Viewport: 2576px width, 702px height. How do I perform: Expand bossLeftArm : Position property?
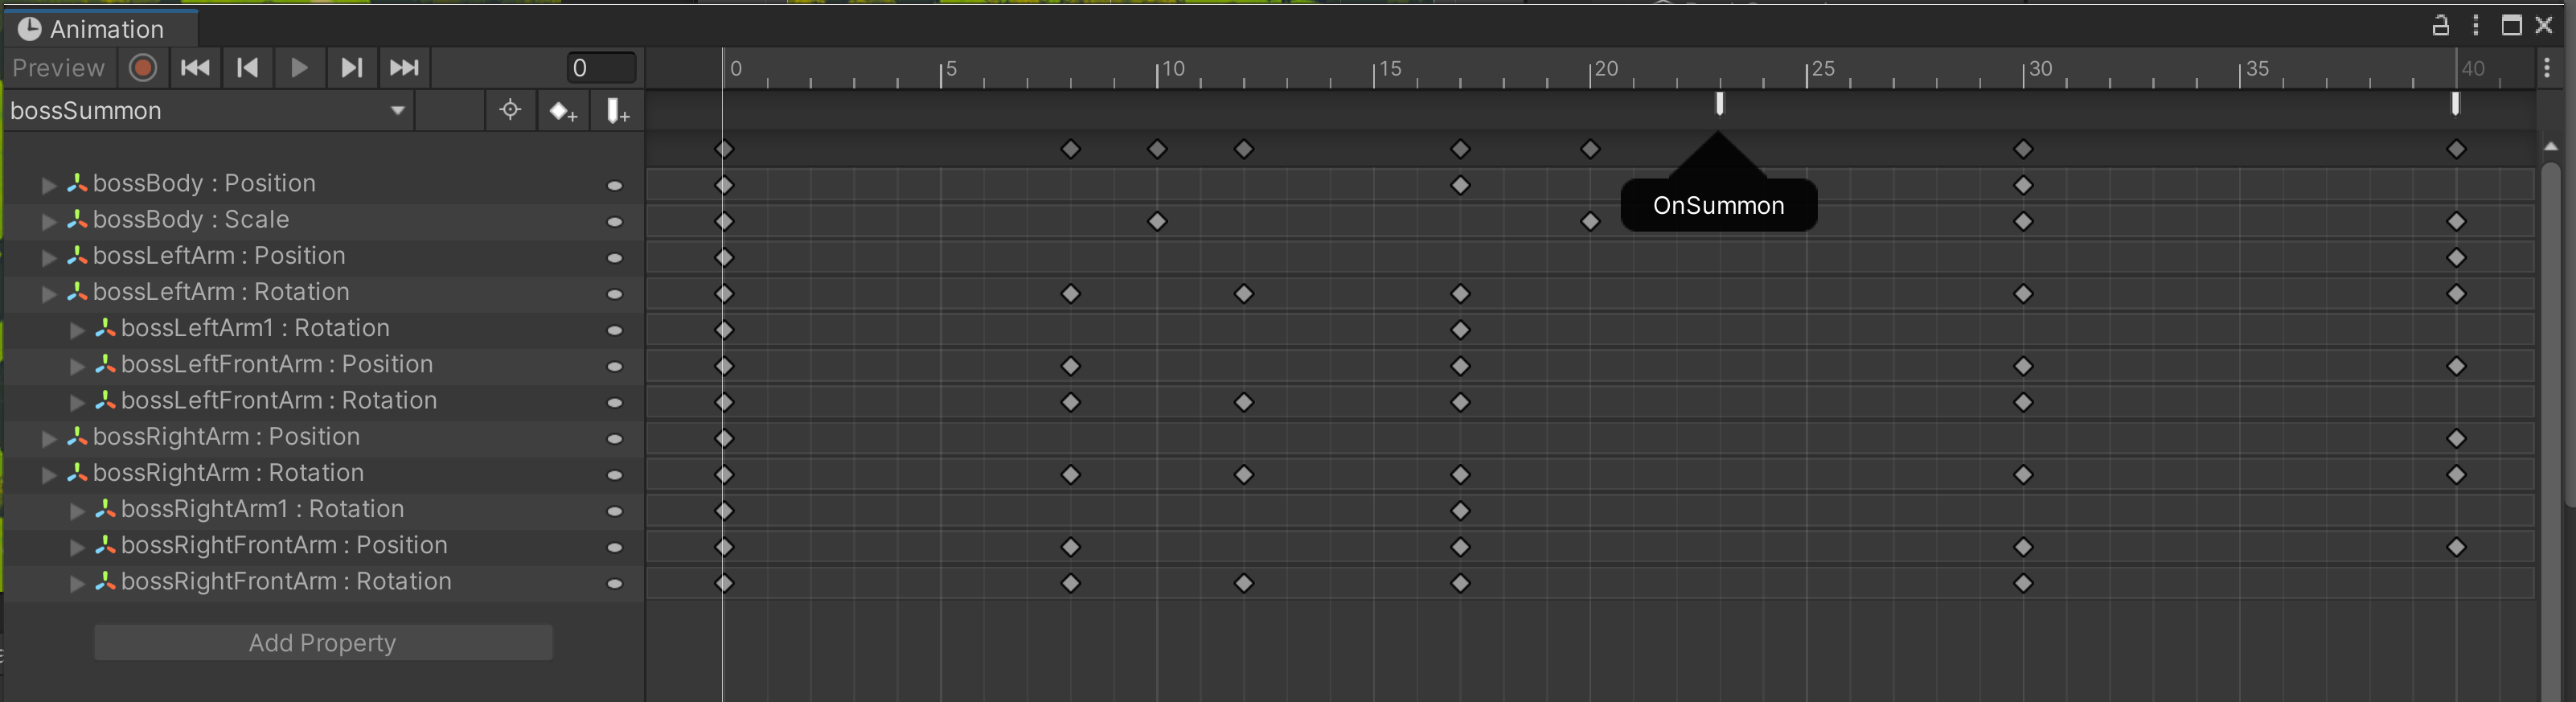[48, 257]
